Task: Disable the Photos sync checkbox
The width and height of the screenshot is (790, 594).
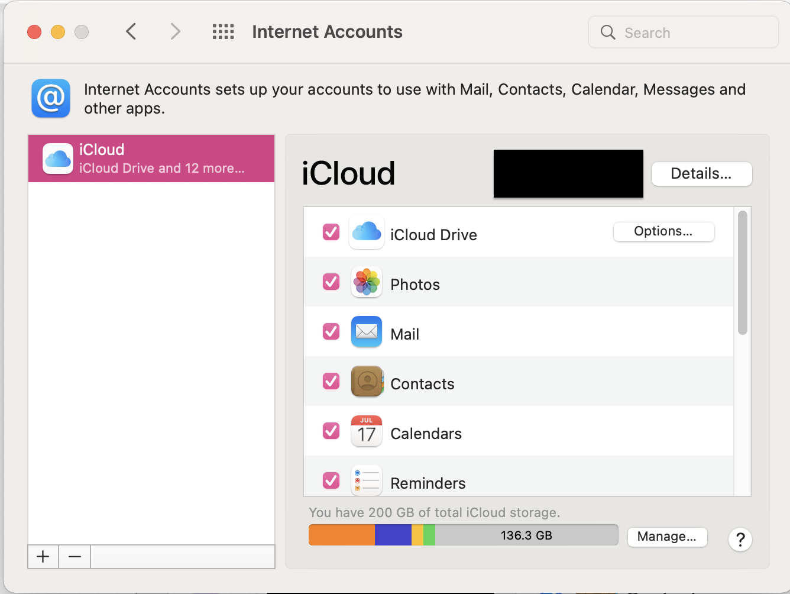Action: coord(331,282)
